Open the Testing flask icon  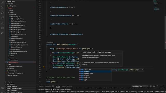[2, 23]
